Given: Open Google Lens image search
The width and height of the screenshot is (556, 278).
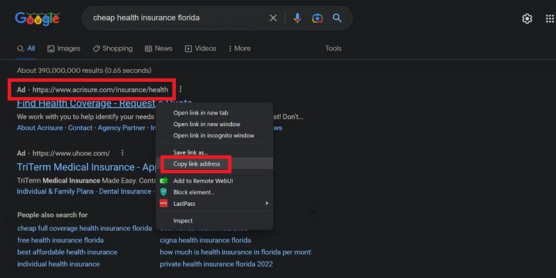Looking at the screenshot, I should tap(317, 18).
